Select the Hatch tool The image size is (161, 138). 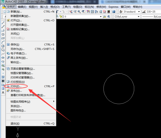point(3,77)
